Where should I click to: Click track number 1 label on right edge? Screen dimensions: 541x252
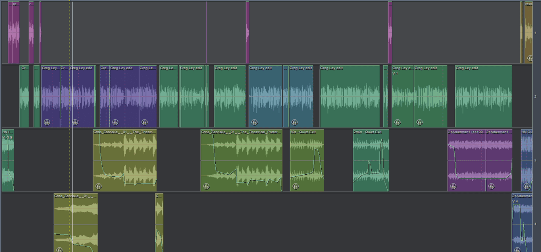[x=535, y=33]
